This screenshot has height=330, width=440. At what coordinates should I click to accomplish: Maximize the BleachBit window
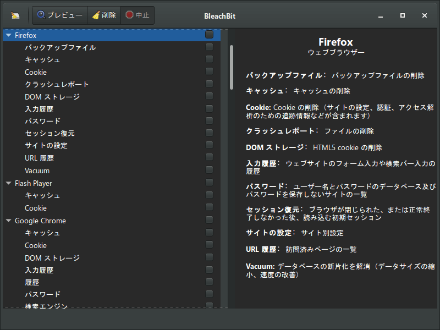tap(403, 15)
